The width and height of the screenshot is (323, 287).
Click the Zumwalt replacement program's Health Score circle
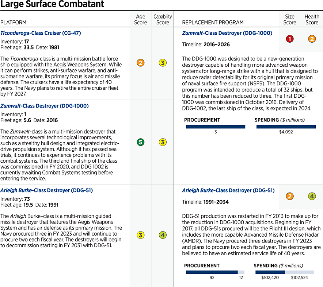(312, 39)
